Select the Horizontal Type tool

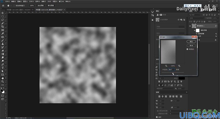click(x=3, y=68)
